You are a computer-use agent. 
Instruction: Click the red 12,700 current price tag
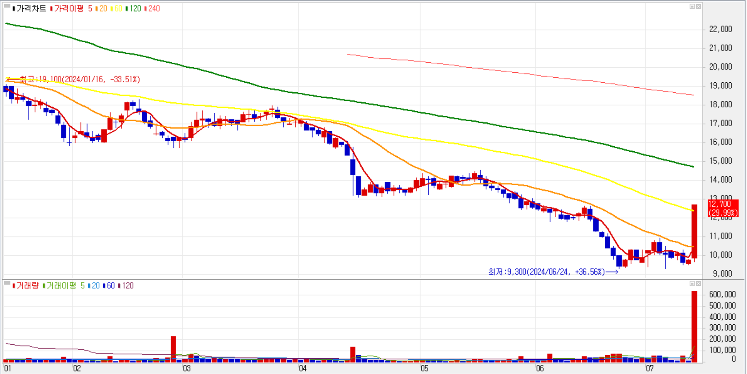pyautogui.click(x=723, y=208)
